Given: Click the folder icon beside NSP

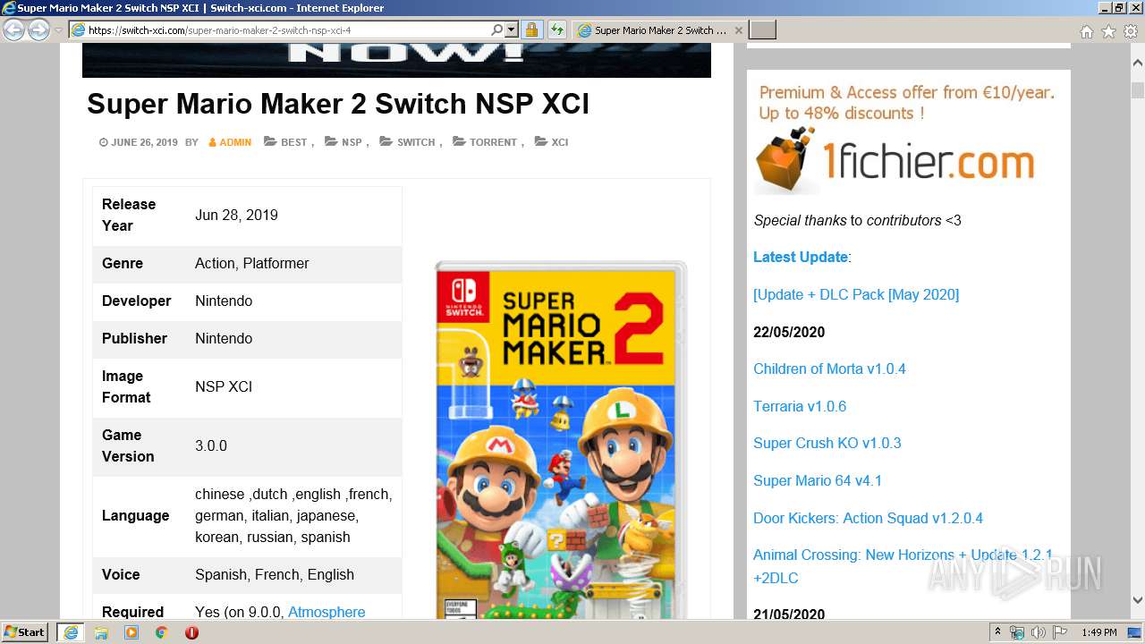Looking at the screenshot, I should (x=330, y=141).
